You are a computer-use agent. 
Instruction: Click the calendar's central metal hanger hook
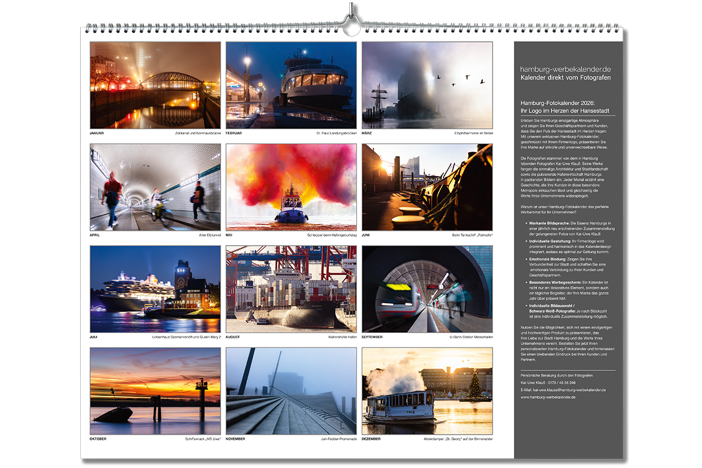(x=352, y=20)
